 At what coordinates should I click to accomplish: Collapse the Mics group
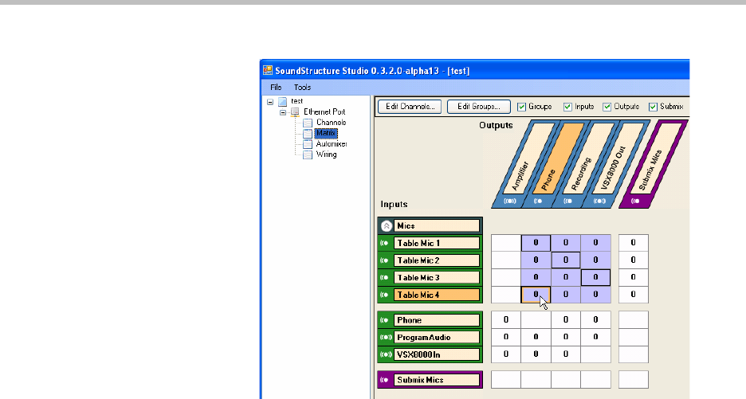(x=384, y=226)
